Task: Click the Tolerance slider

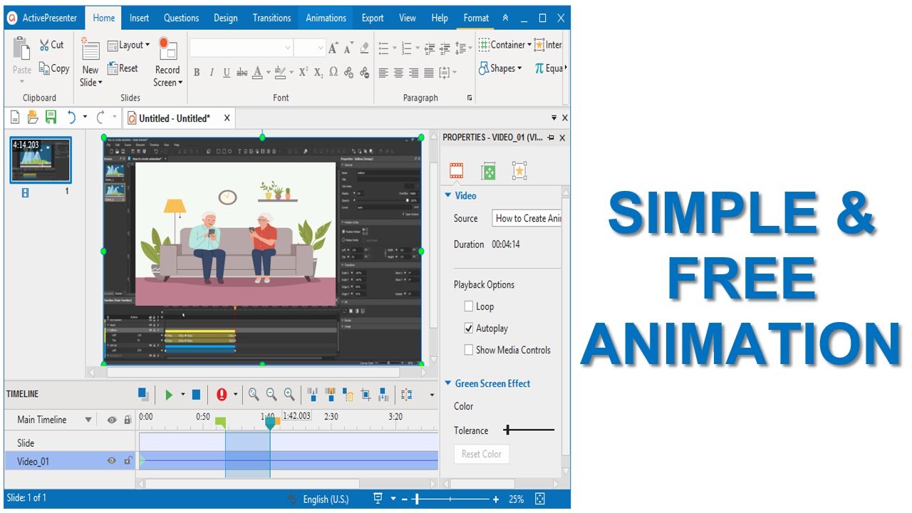Action: pyautogui.click(x=529, y=430)
